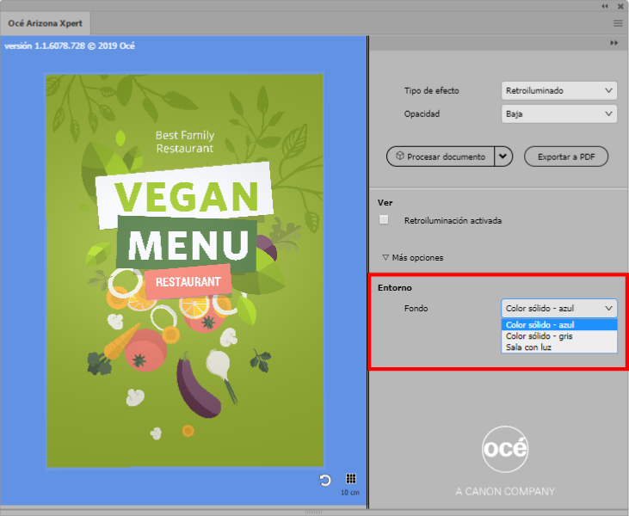Image resolution: width=629 pixels, height=516 pixels.
Task: Click the Fondo dropdown combo box
Action: pos(558,309)
